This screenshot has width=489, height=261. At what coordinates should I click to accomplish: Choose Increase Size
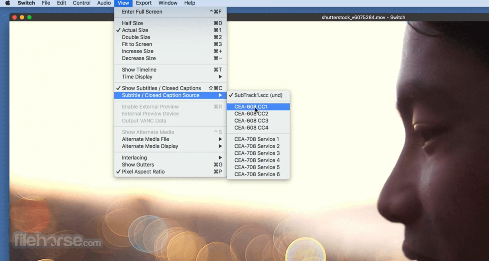click(x=170, y=51)
